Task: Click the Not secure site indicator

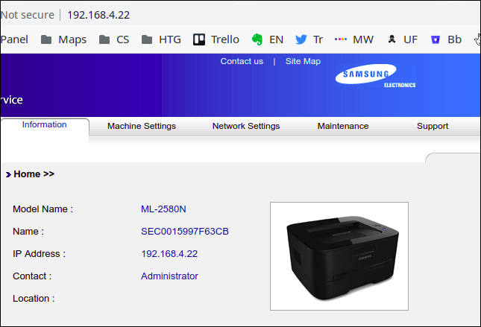Action: pyautogui.click(x=28, y=14)
